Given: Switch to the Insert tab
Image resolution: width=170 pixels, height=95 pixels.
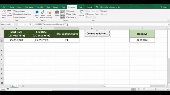Looking at the screenshot, I should pyautogui.click(x=19, y=7).
